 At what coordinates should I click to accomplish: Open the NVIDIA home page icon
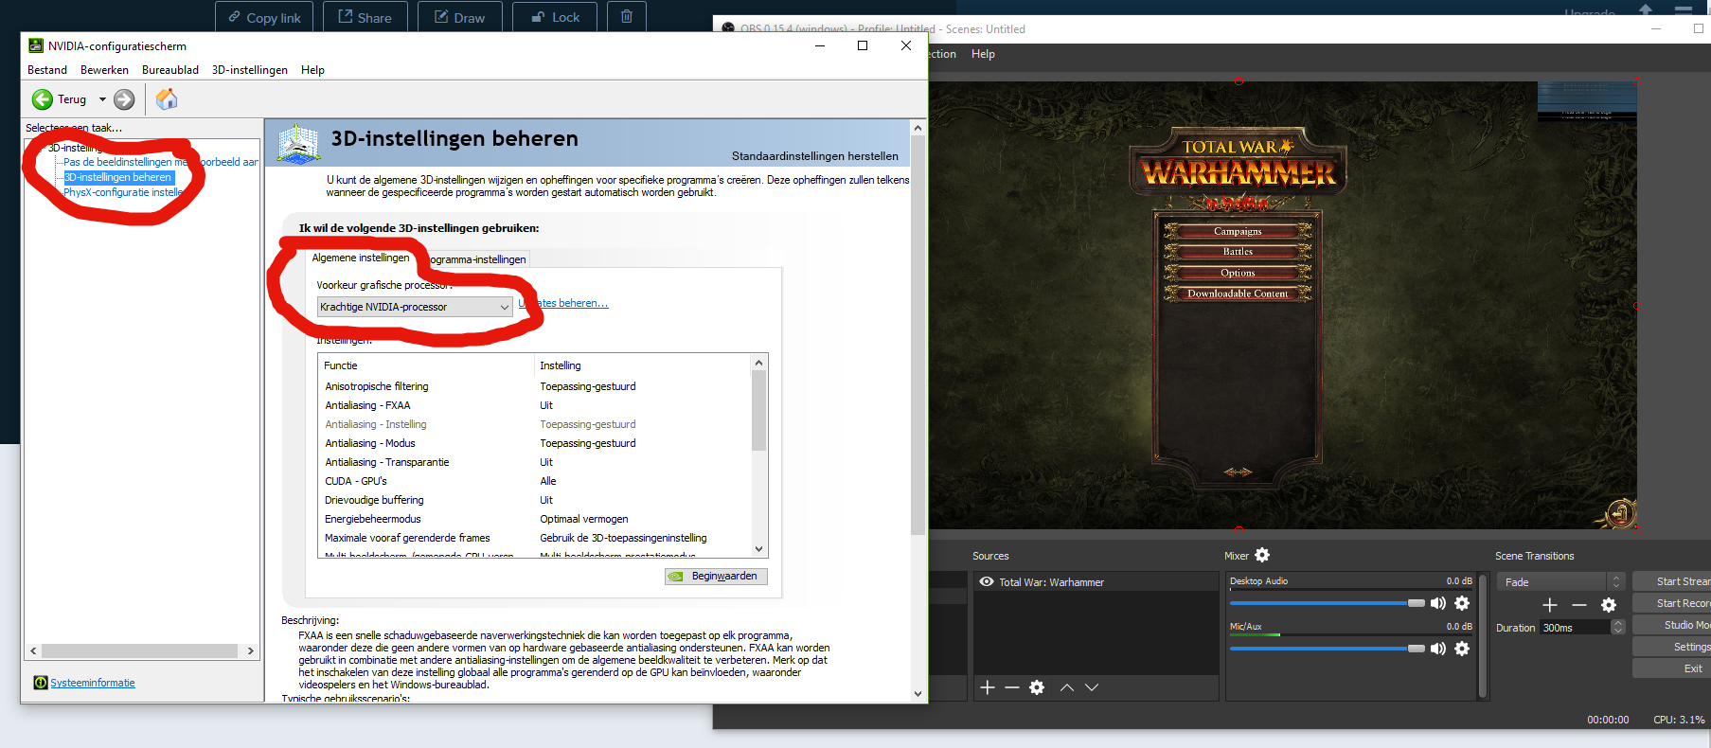point(167,99)
